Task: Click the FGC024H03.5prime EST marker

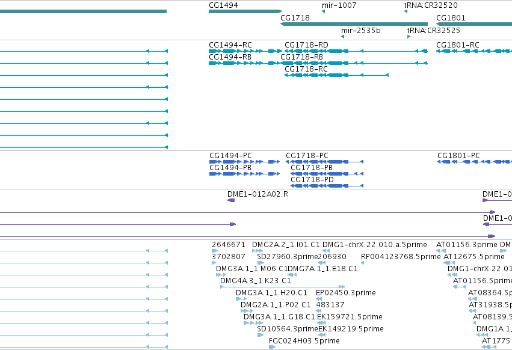Action: point(272,347)
